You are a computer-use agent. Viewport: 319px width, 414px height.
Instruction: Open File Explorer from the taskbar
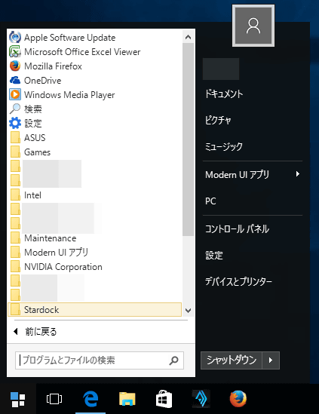[127, 399]
